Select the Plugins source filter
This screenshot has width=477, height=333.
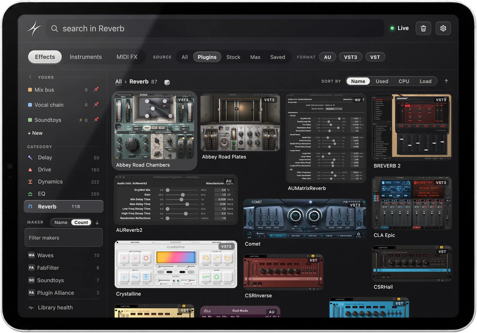207,57
